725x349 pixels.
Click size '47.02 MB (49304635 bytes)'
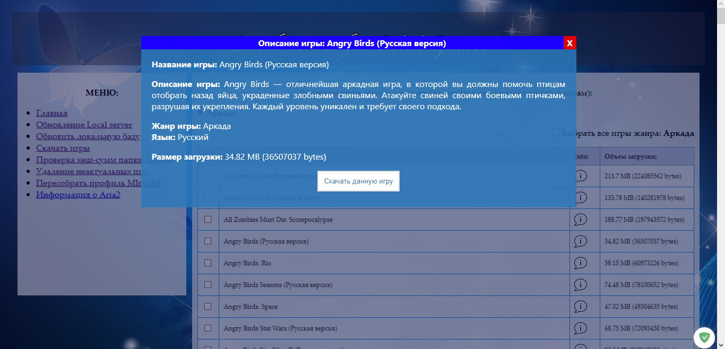coord(641,307)
